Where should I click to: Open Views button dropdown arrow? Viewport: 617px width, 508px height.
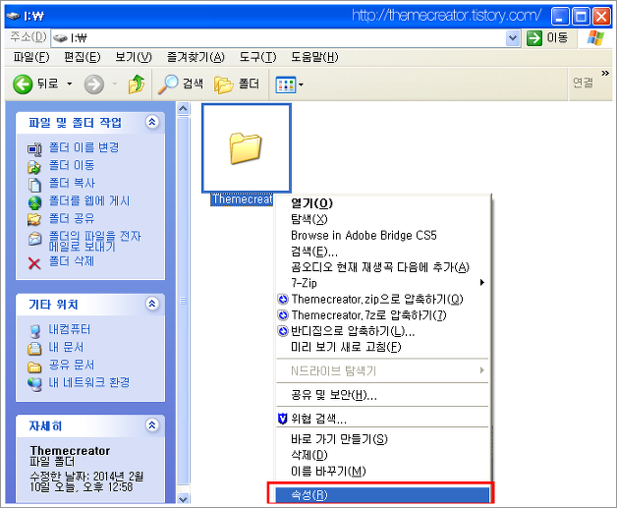pos(301,85)
